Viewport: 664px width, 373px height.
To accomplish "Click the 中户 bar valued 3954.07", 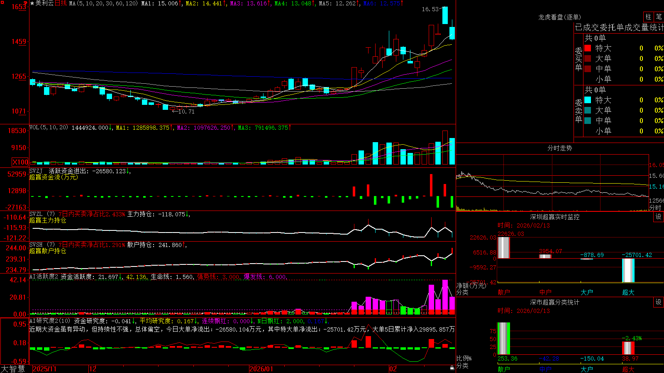I will coord(545,256).
